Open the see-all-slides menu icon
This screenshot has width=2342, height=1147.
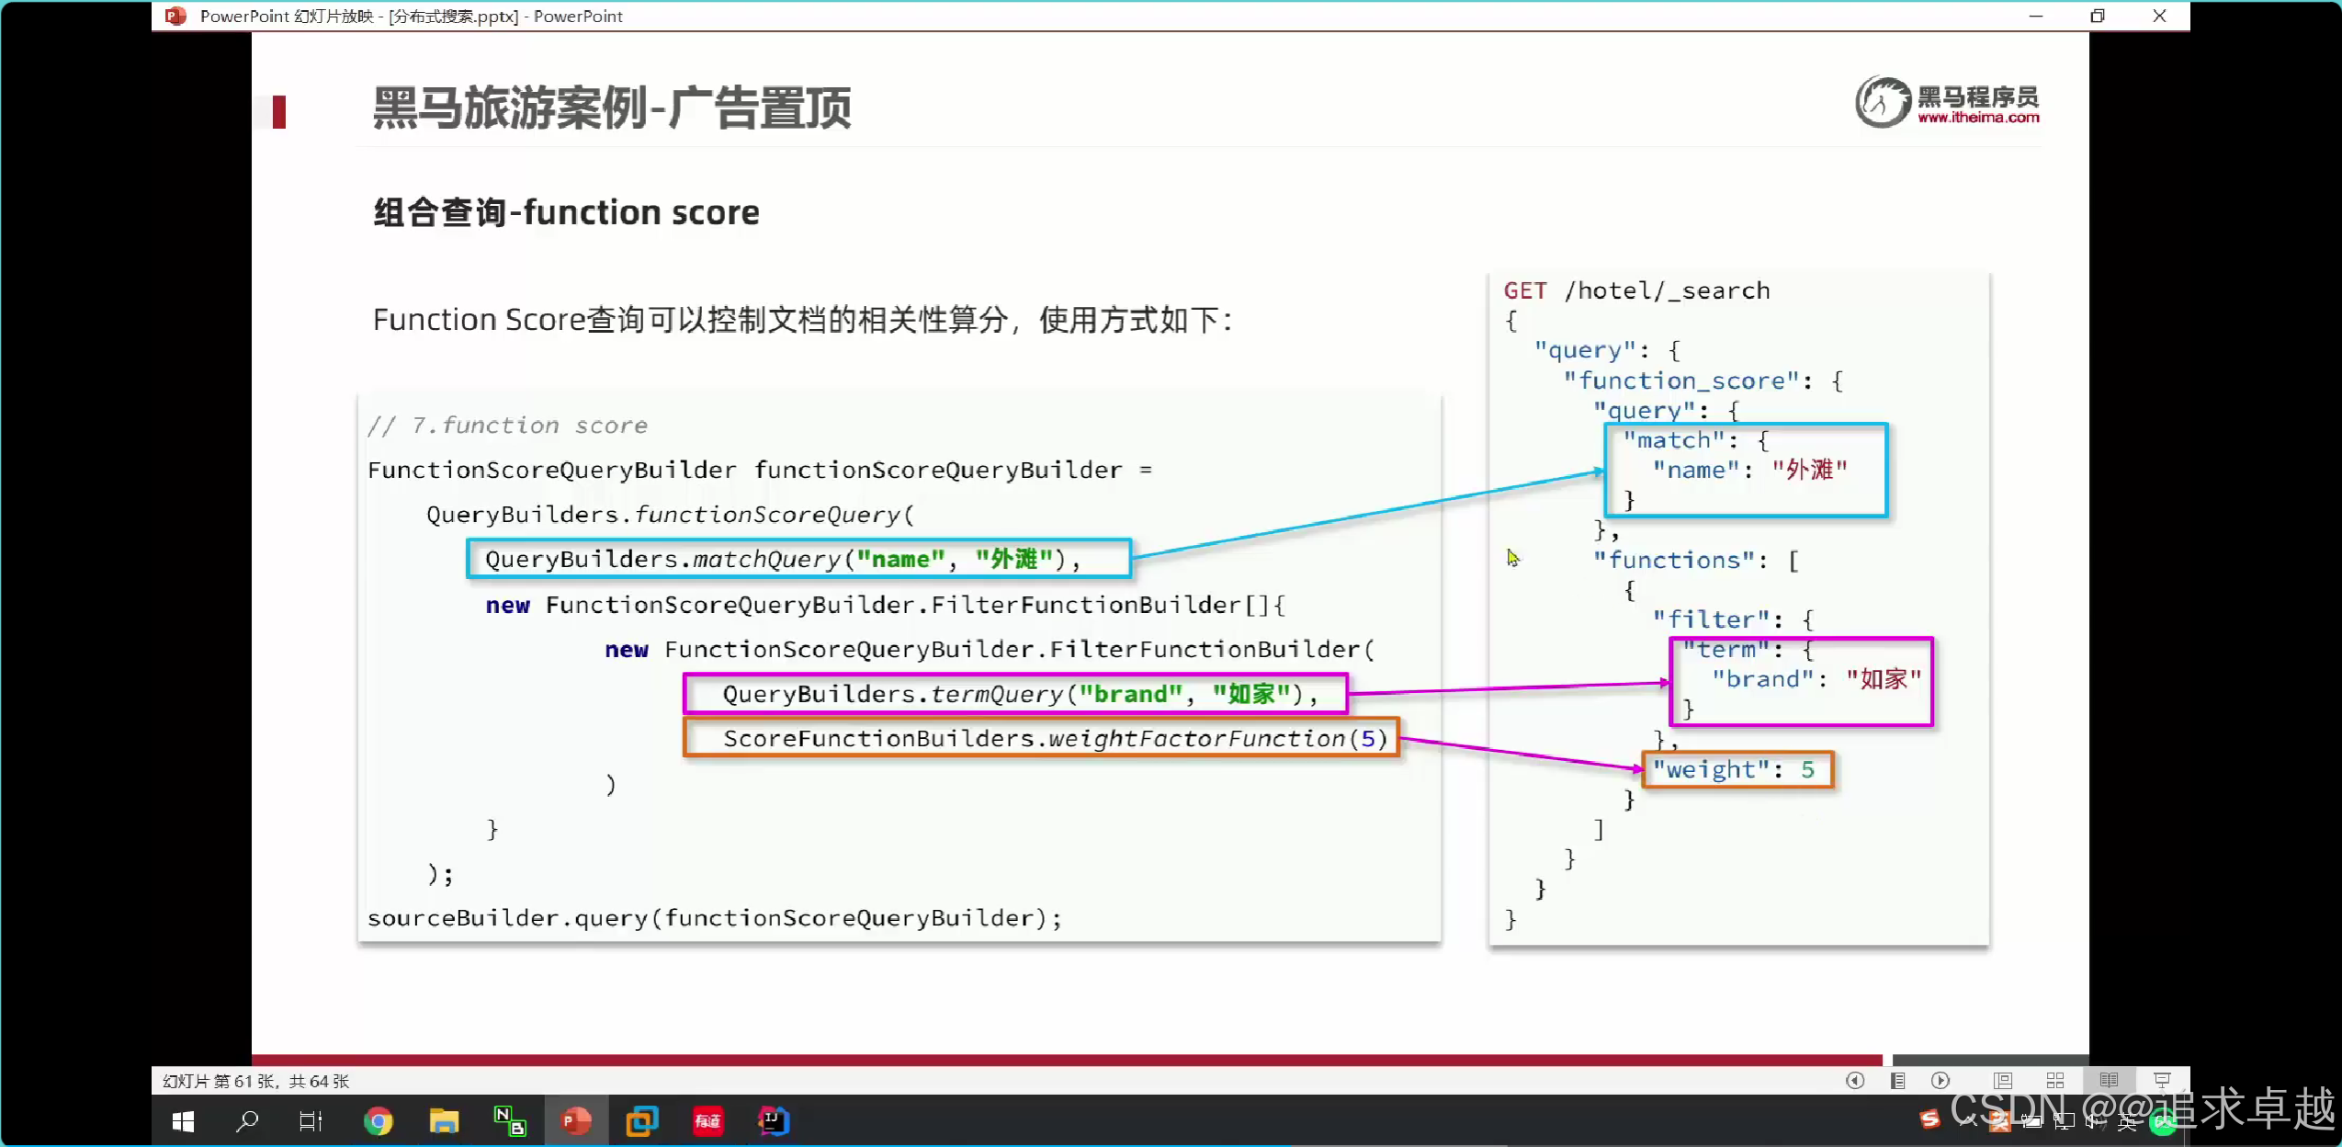point(1897,1081)
